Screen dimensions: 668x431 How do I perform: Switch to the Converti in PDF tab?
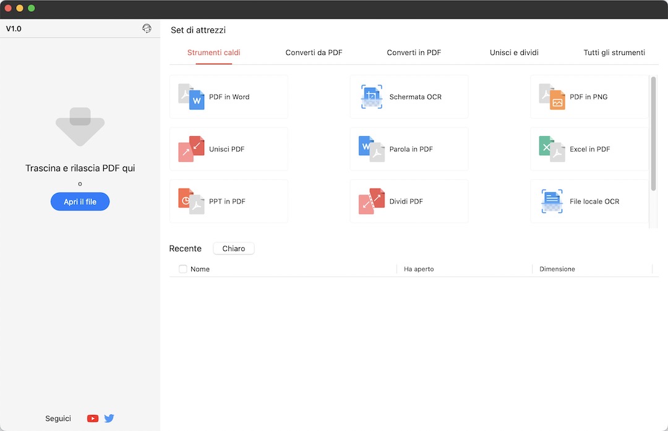413,53
